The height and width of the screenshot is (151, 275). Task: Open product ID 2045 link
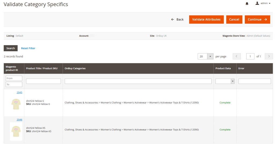click(x=19, y=93)
